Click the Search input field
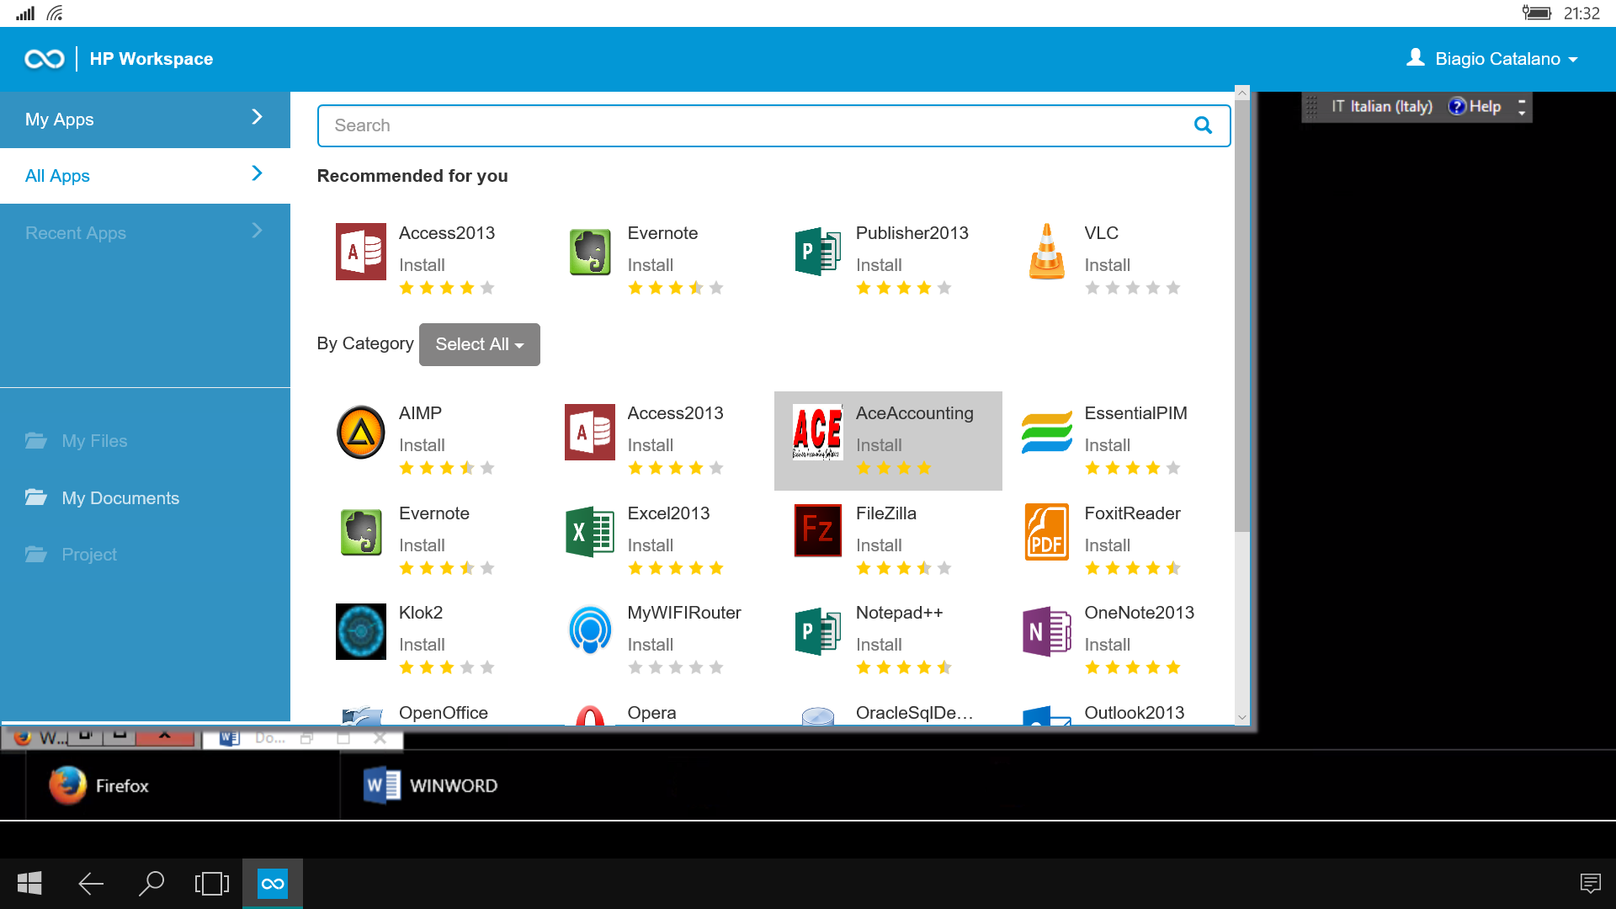Image resolution: width=1616 pixels, height=909 pixels. 773,125
